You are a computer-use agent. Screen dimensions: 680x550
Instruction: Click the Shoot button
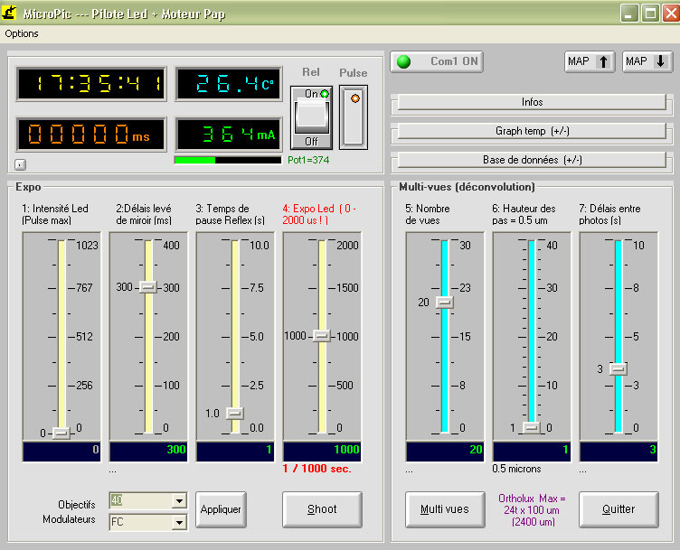click(x=322, y=509)
